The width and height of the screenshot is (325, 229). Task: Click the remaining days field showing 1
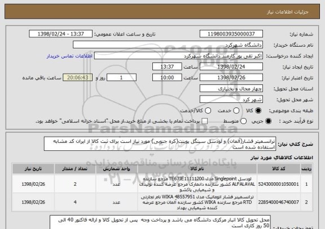click(121, 78)
